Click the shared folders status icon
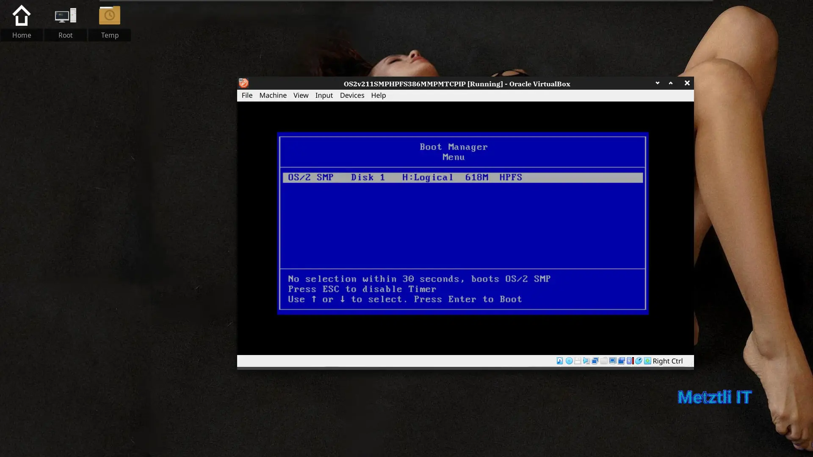Viewport: 813px width, 457px height. 604,361
